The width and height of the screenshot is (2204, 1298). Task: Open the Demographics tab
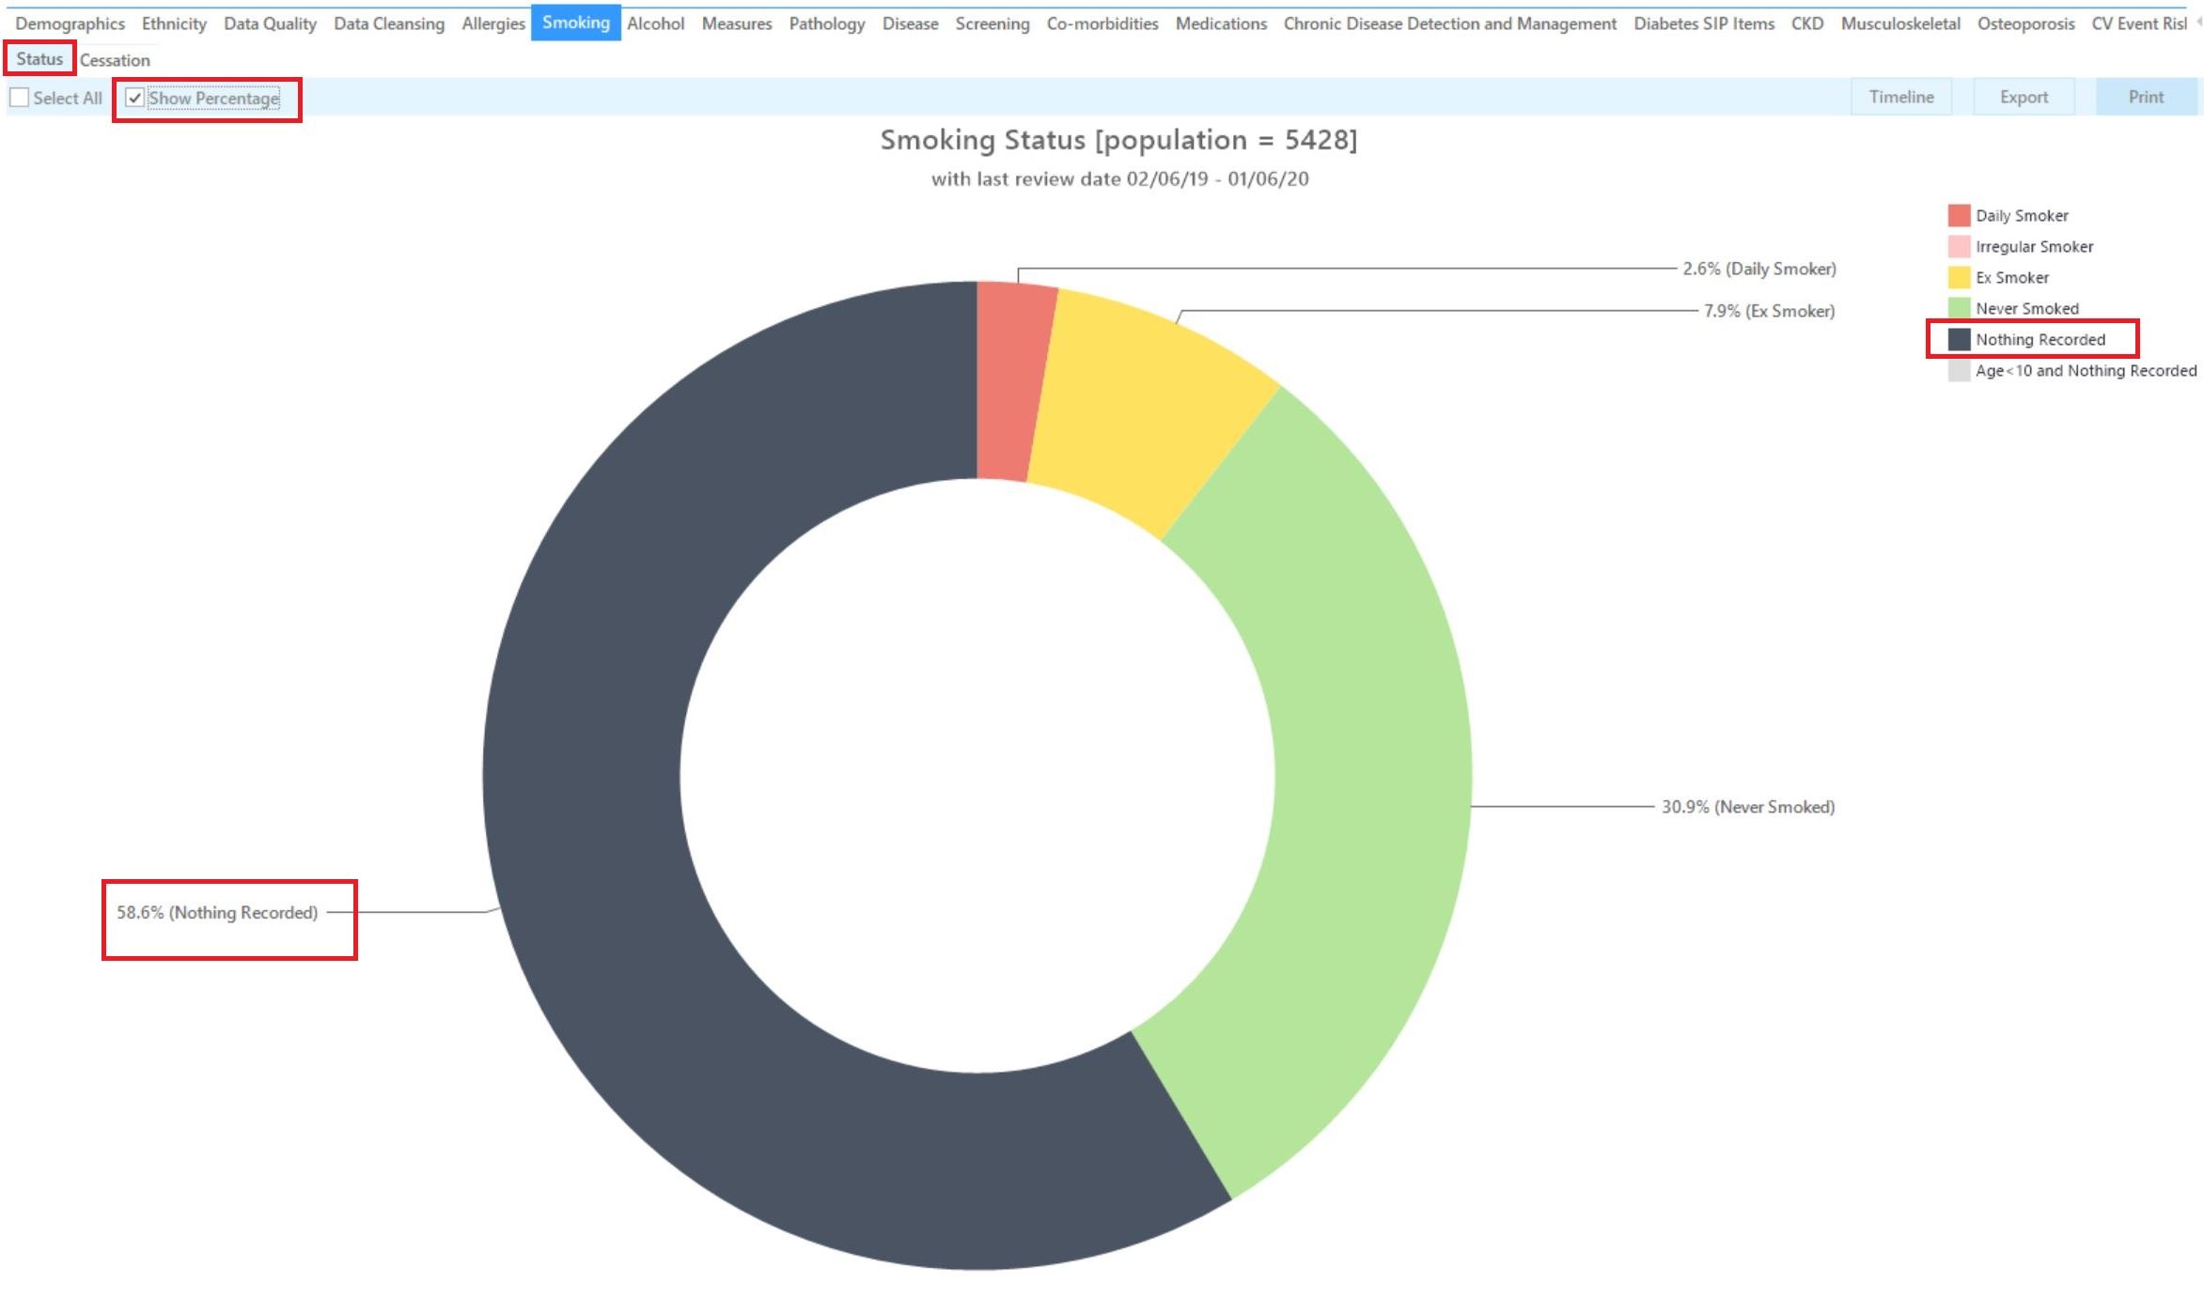point(70,23)
